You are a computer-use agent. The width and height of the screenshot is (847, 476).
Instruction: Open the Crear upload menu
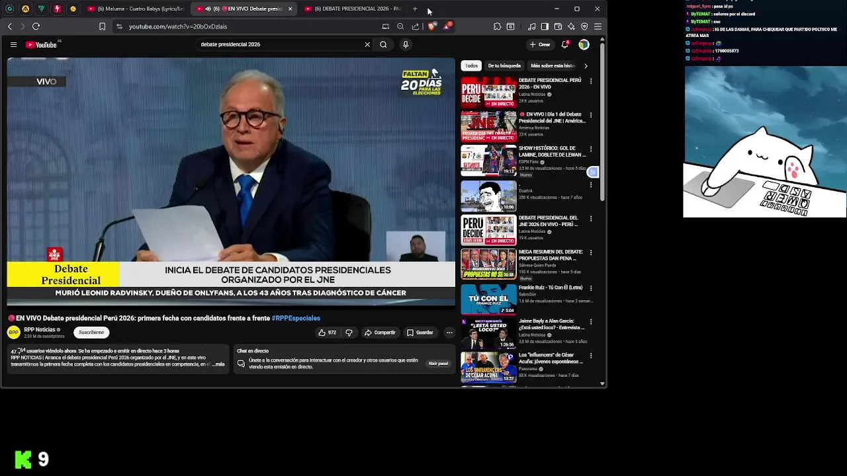[540, 44]
